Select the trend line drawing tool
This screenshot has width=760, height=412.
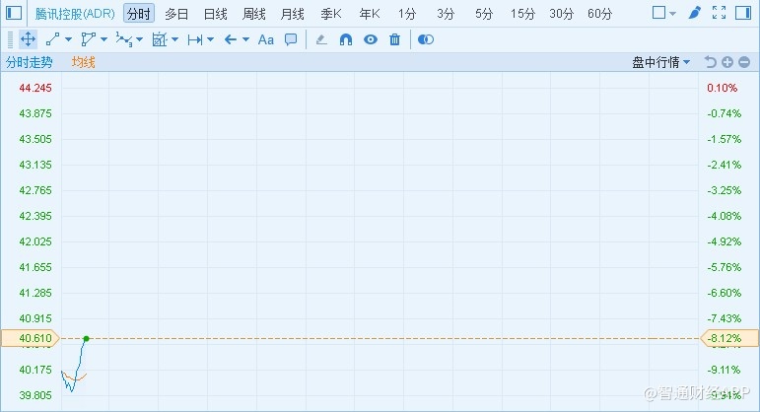click(x=52, y=39)
